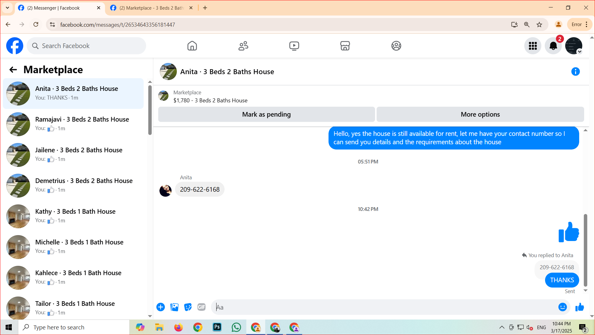Open the tab search dropdown

point(7,8)
